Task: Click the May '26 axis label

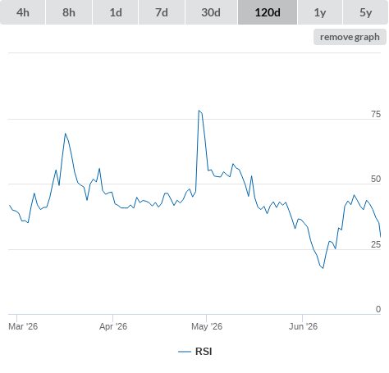Action: tap(207, 326)
